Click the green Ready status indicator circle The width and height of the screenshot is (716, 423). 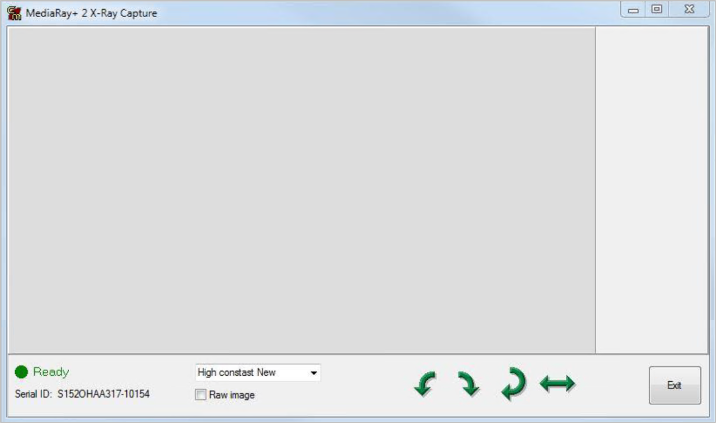(21, 372)
